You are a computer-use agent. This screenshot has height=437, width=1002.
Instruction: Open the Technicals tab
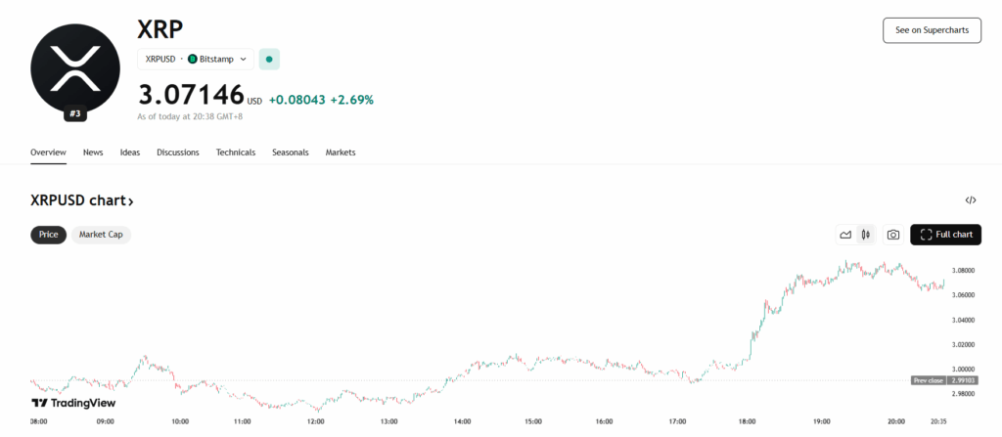236,153
